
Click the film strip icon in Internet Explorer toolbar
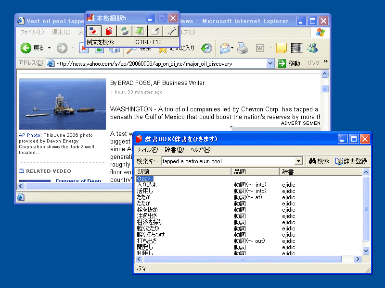click(296, 48)
